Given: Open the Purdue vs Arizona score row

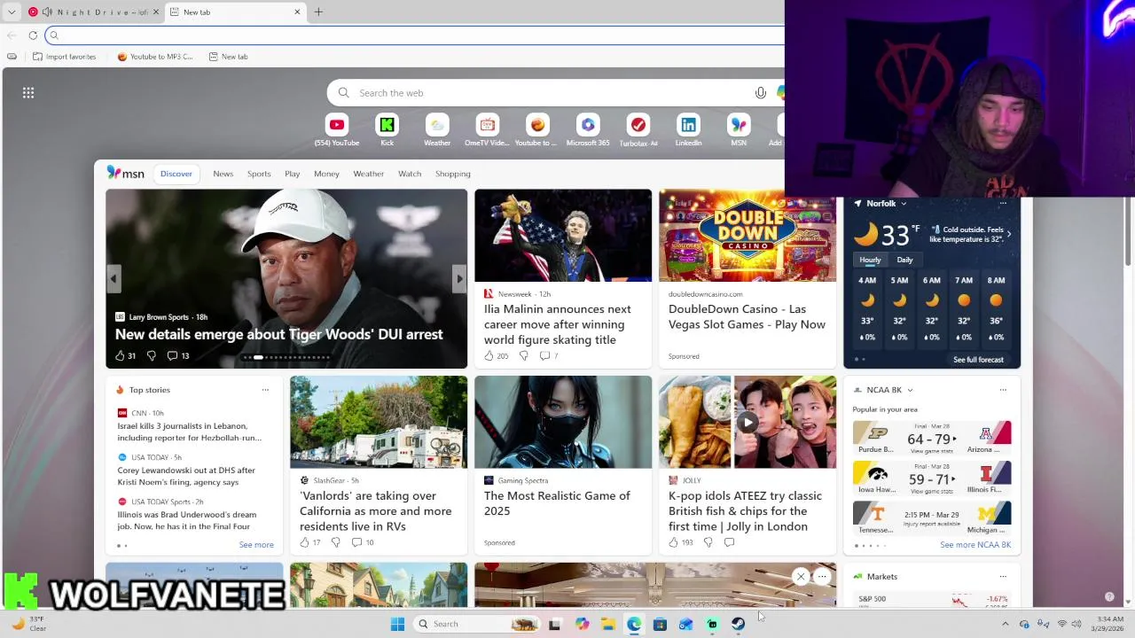Looking at the screenshot, I should pyautogui.click(x=931, y=439).
